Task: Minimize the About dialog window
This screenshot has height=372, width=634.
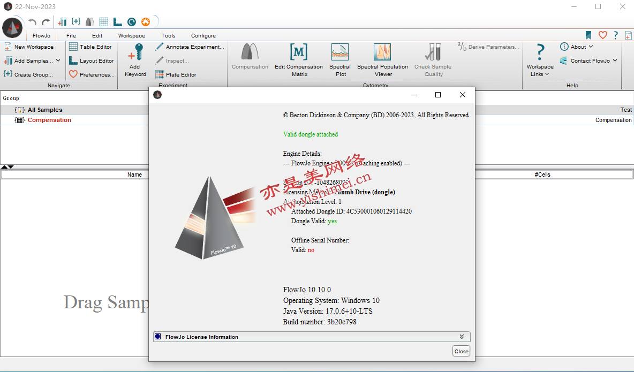Action: tap(413, 95)
